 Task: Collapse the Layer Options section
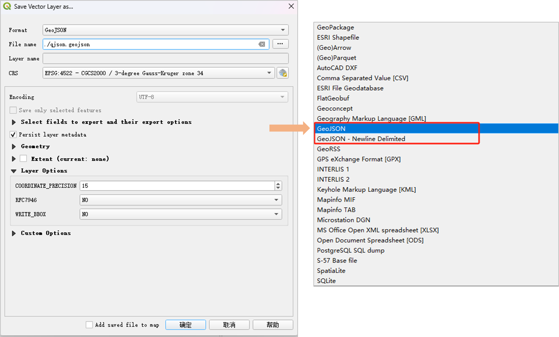pos(14,171)
